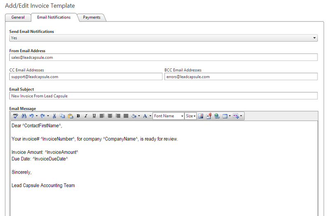Open the image manager icon
This screenshot has width=329, height=216.
[x=201, y=116]
